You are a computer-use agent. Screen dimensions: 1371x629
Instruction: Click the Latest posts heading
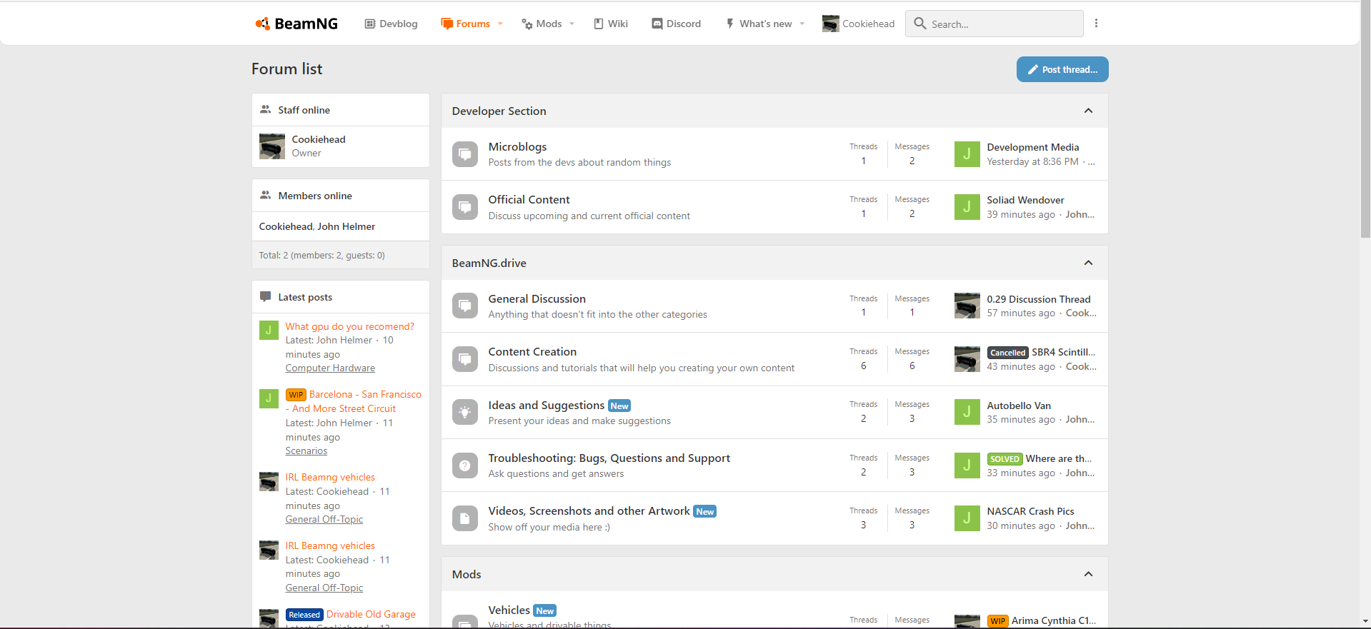pos(305,297)
